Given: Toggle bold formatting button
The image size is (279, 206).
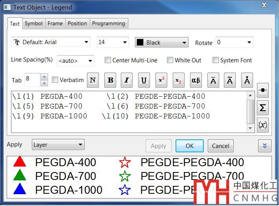Looking at the screenshot, I should coord(110,80).
